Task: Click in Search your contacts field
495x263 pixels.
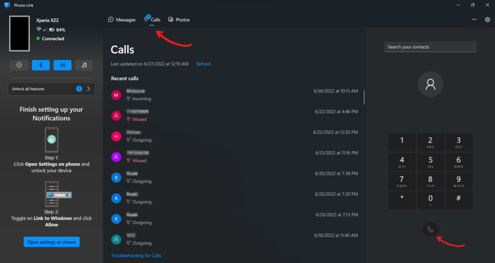Action: tap(430, 47)
